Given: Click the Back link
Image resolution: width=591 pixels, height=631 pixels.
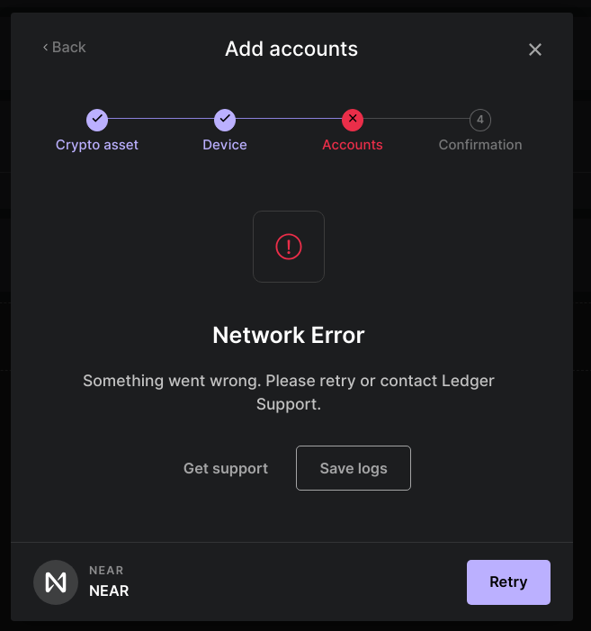Looking at the screenshot, I should 64,48.
